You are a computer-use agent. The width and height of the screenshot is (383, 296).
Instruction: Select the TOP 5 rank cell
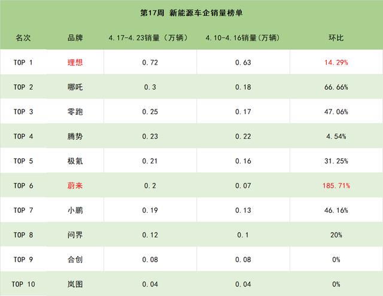[x=23, y=161]
